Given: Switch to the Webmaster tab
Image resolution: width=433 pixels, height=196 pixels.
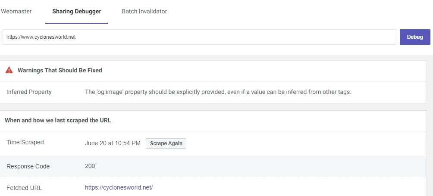Looking at the screenshot, I should (16, 11).
